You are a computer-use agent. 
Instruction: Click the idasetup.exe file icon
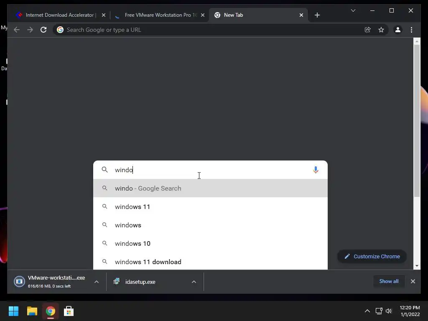tap(117, 281)
